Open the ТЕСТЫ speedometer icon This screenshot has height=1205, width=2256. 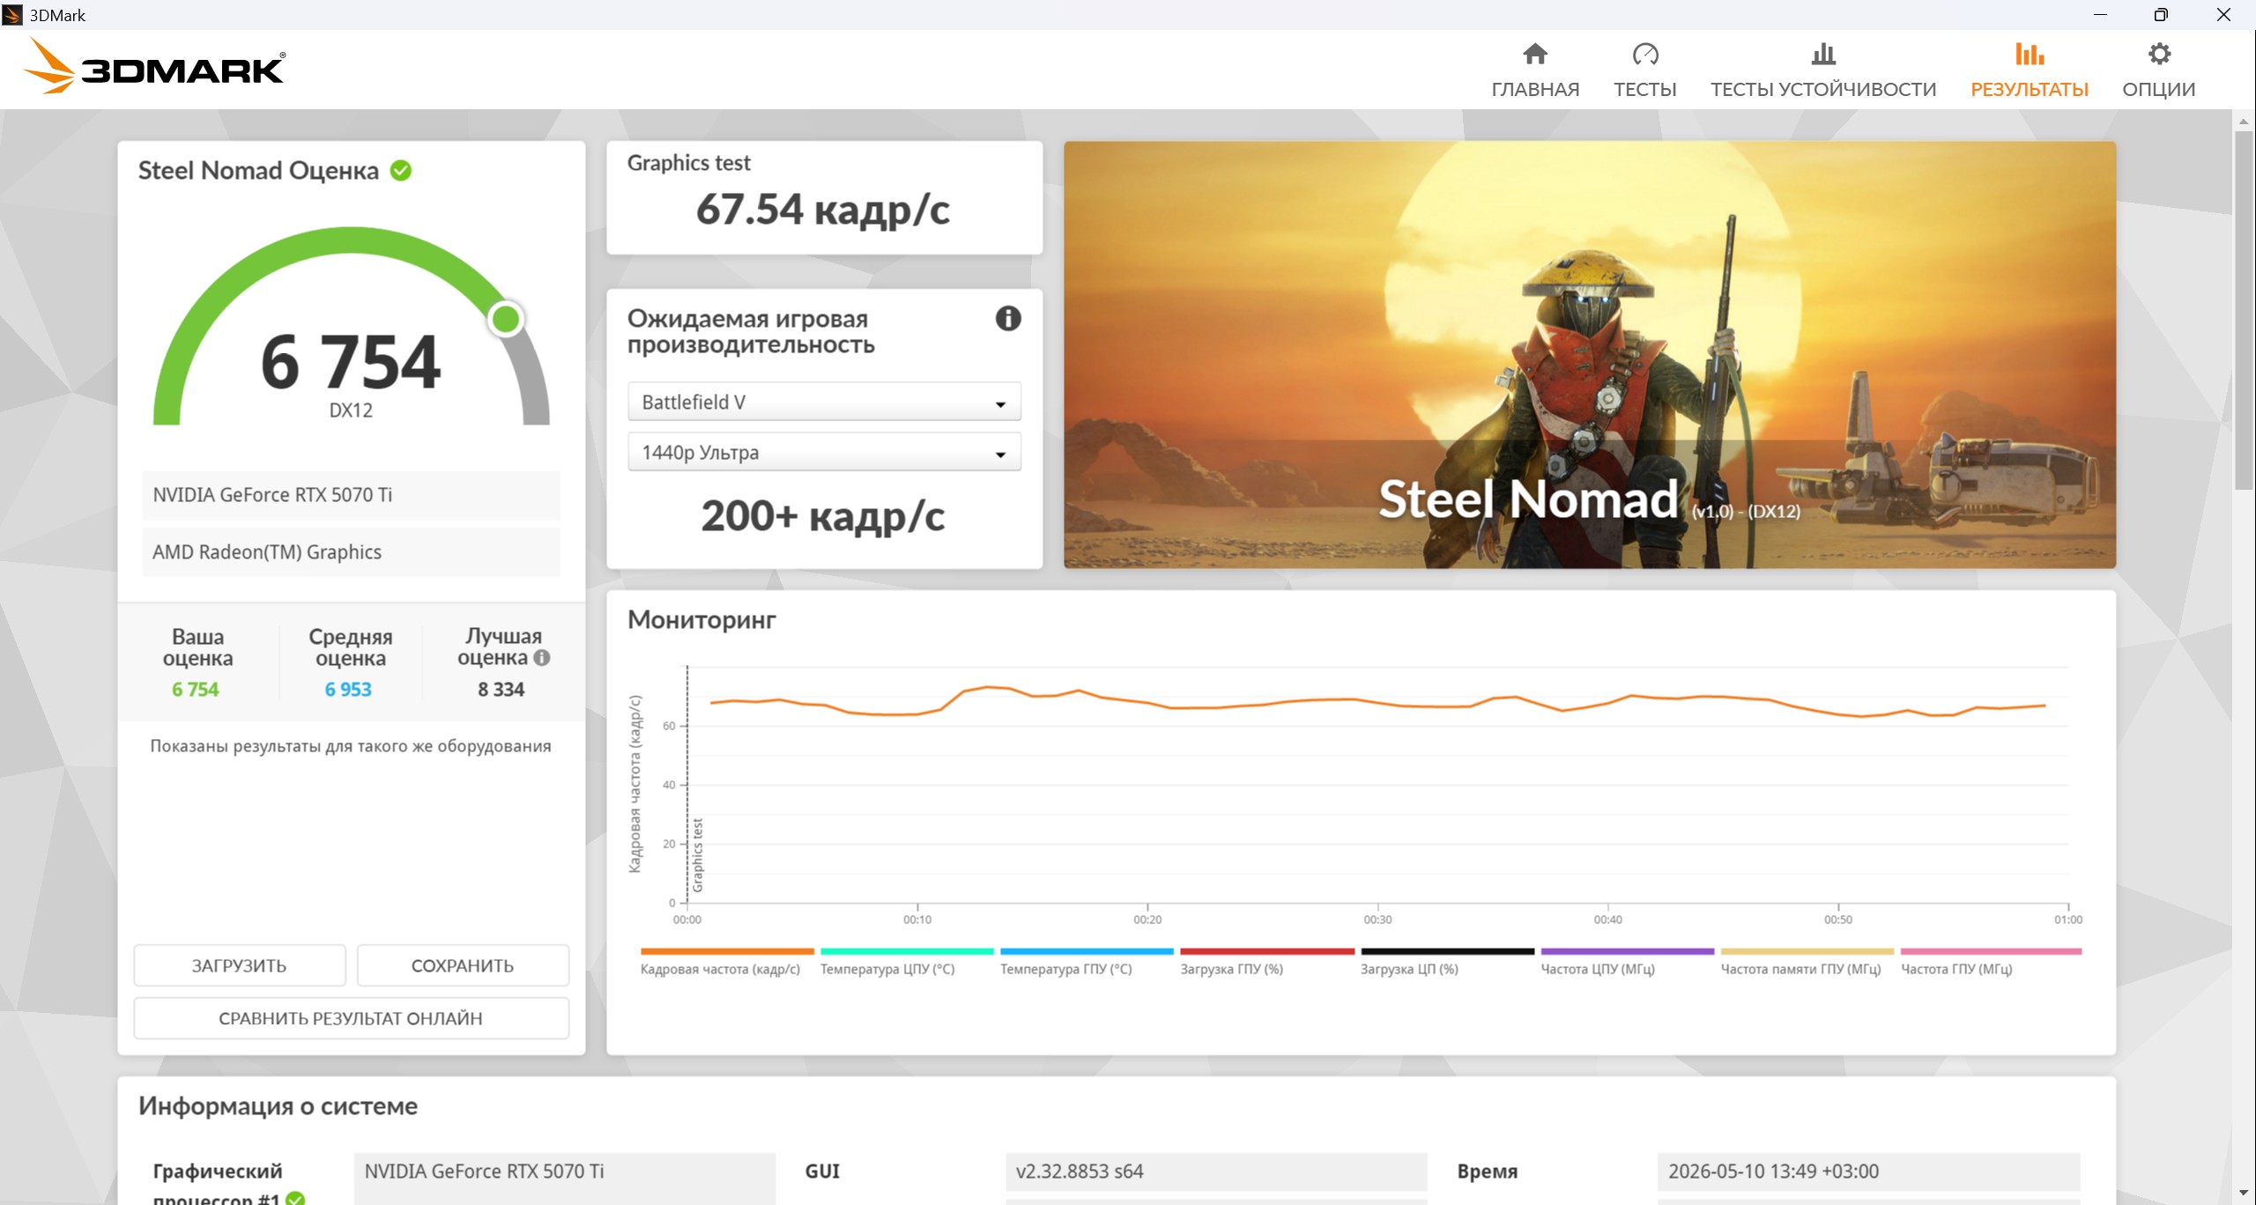pyautogui.click(x=1644, y=55)
